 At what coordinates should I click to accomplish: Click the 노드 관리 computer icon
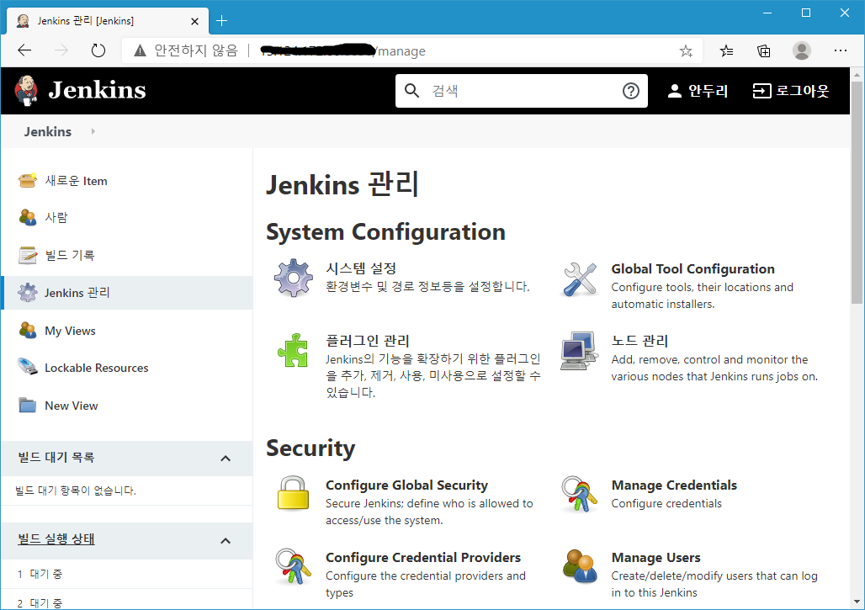[x=579, y=351]
